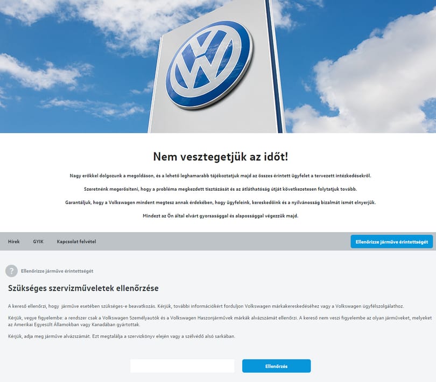Click heading Szükséges szervizműveletek ellenőrzése
Screen dimensions: 436x382
pyautogui.click(x=83, y=288)
